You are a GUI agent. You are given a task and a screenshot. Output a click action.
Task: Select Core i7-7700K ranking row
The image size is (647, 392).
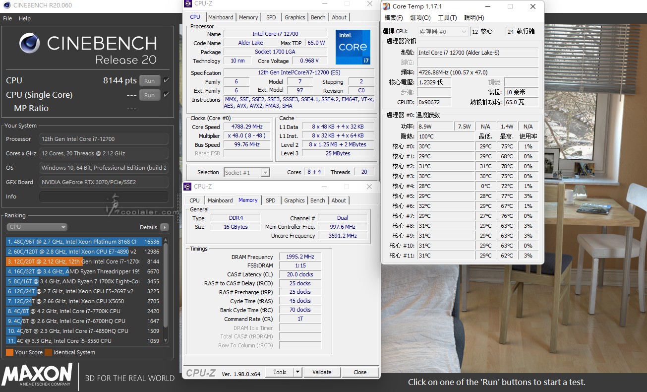point(83,311)
